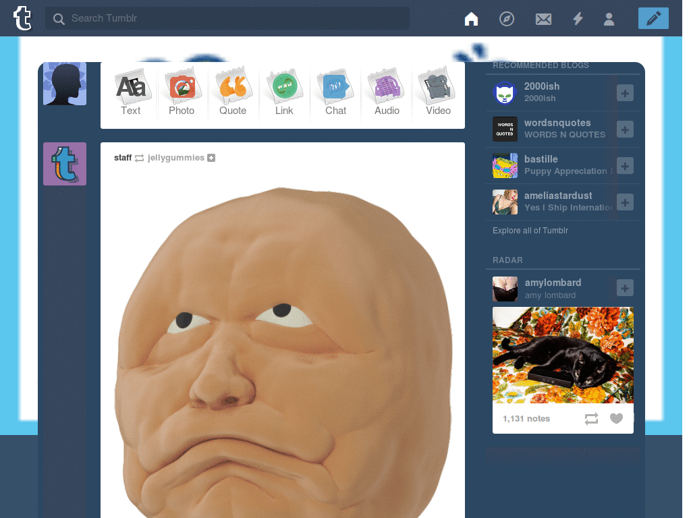Click the 1,131 notes count
This screenshot has width=691, height=518.
coord(526,419)
